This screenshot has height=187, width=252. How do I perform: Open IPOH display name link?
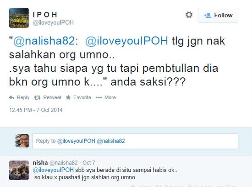pos(45,15)
